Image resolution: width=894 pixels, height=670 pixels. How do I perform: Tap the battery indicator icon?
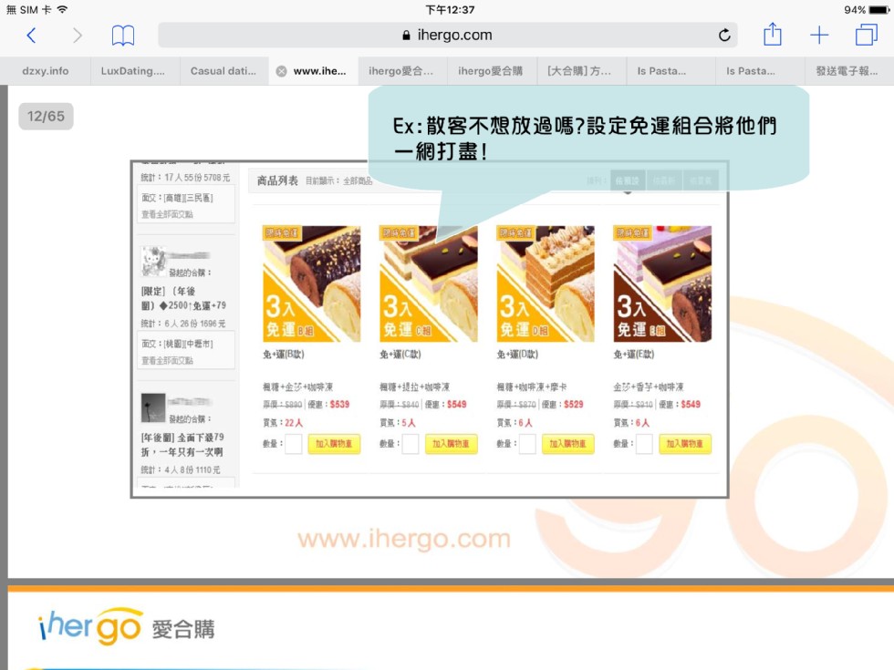point(878,10)
